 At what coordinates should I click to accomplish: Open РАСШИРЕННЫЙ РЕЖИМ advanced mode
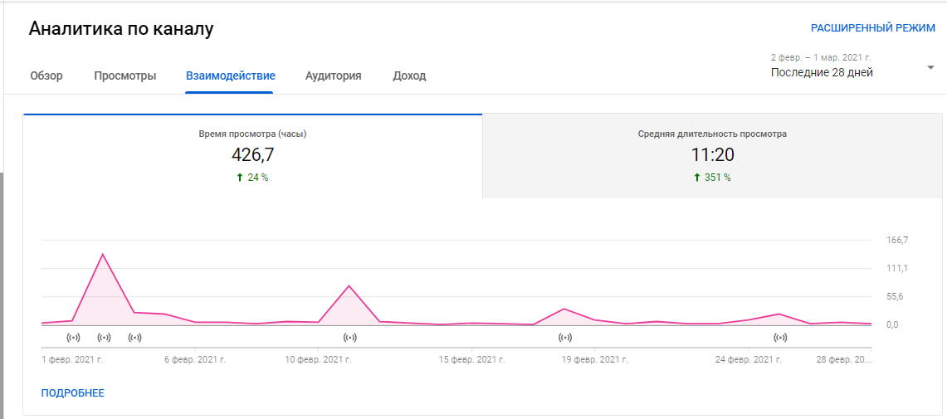(872, 28)
